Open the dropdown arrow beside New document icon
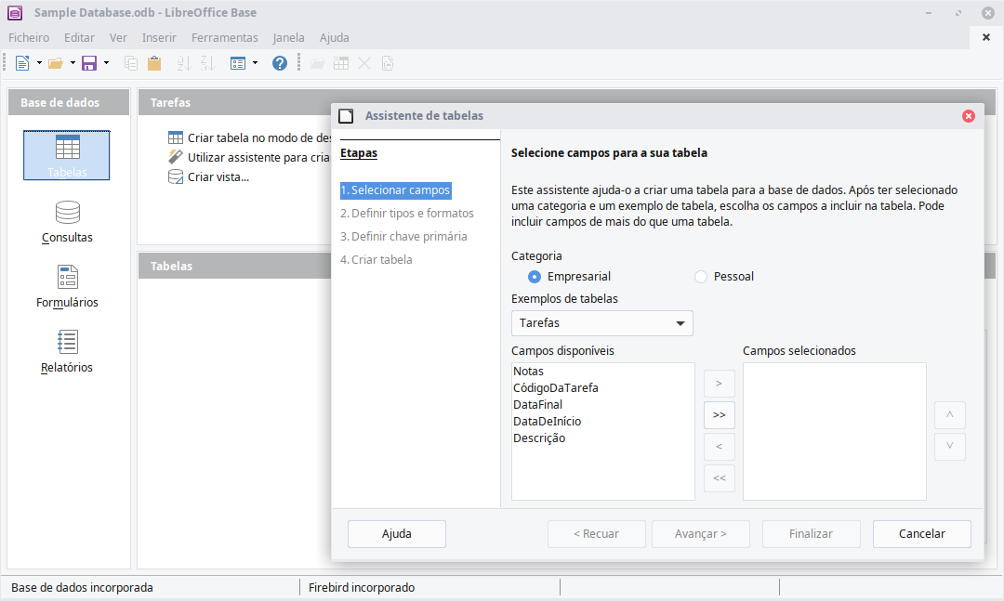Image resolution: width=1004 pixels, height=601 pixels. tap(39, 63)
